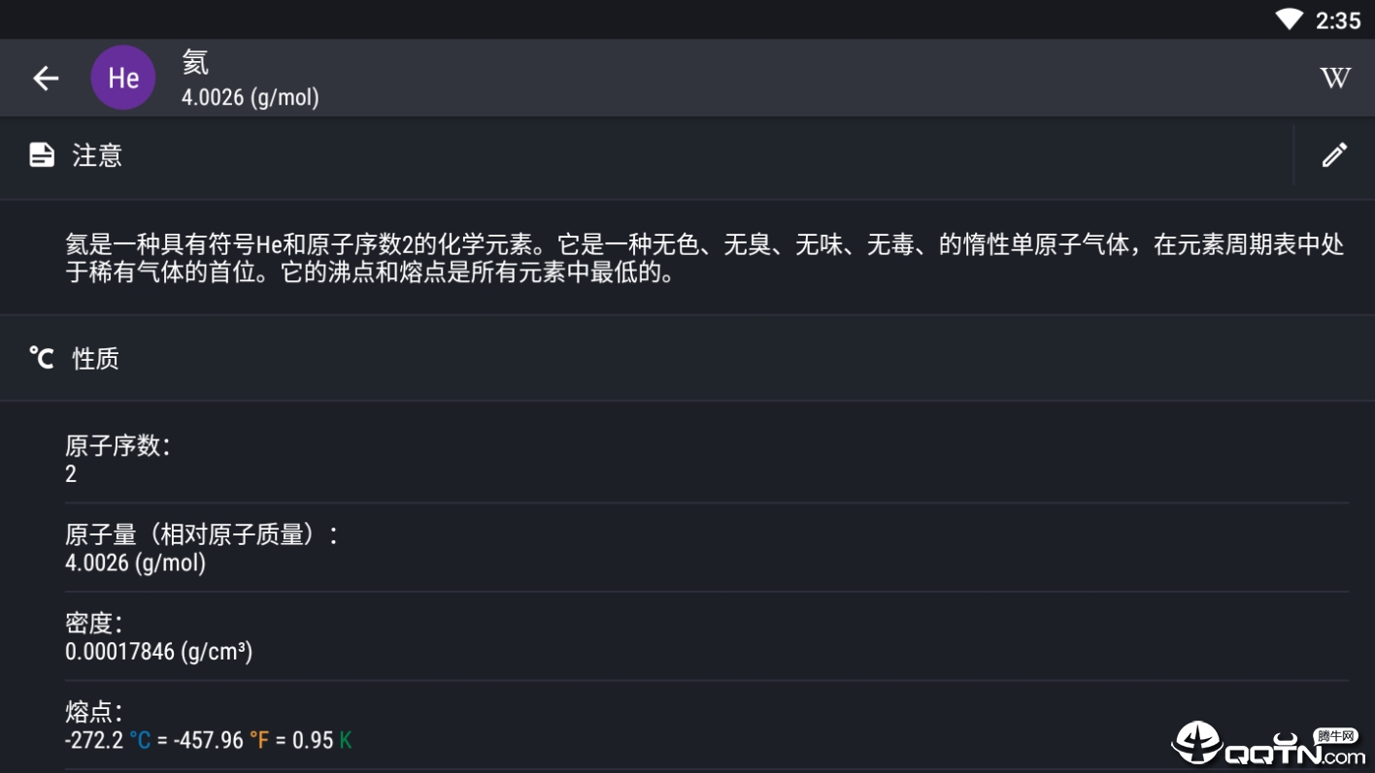The image size is (1375, 773).
Task: Tap the note document icon beside 注意
Action: pyautogui.click(x=42, y=155)
